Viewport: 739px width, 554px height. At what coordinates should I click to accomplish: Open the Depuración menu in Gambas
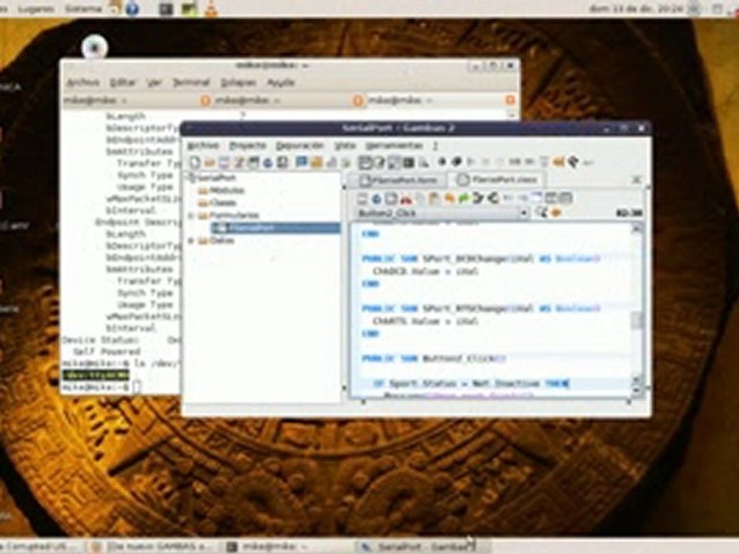[300, 145]
